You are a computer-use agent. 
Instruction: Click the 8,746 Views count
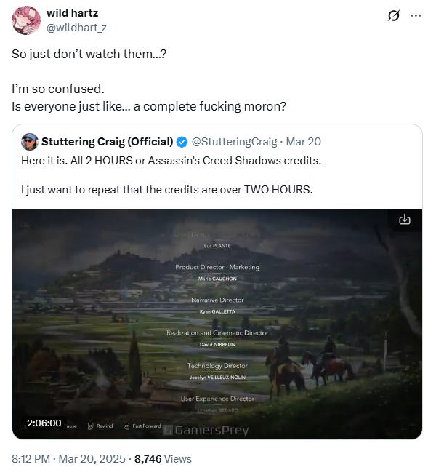point(163,459)
